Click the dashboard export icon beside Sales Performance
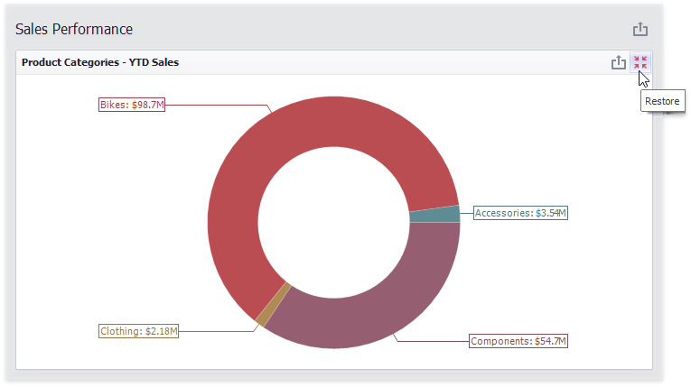The image size is (691, 387). 640,29
